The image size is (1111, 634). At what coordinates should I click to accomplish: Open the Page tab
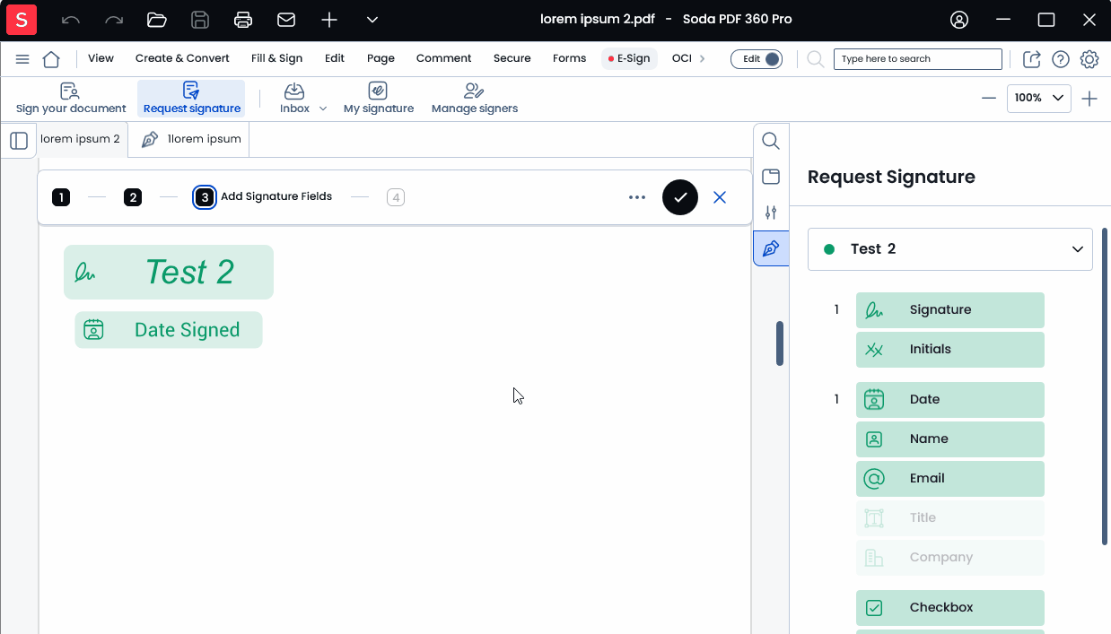click(381, 58)
